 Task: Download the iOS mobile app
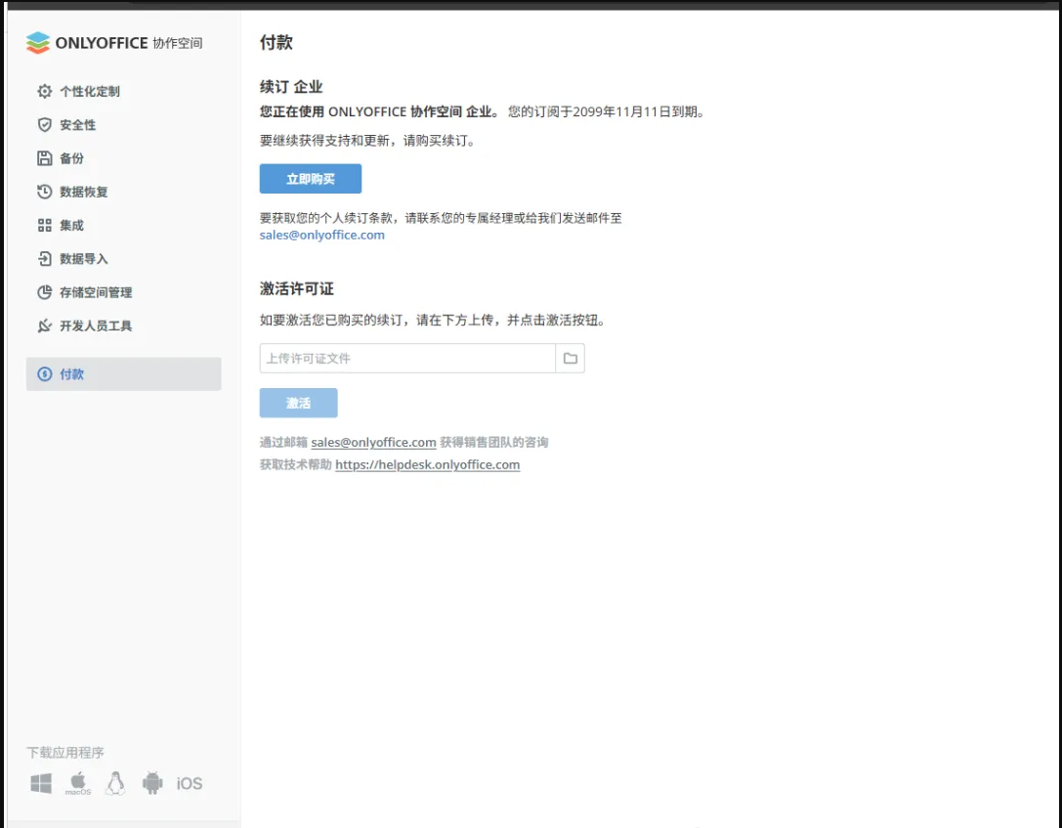[x=189, y=783]
